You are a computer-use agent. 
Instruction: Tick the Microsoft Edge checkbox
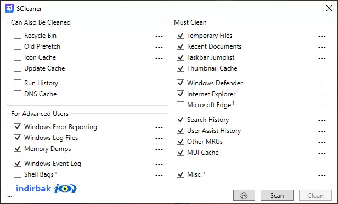pyautogui.click(x=181, y=105)
